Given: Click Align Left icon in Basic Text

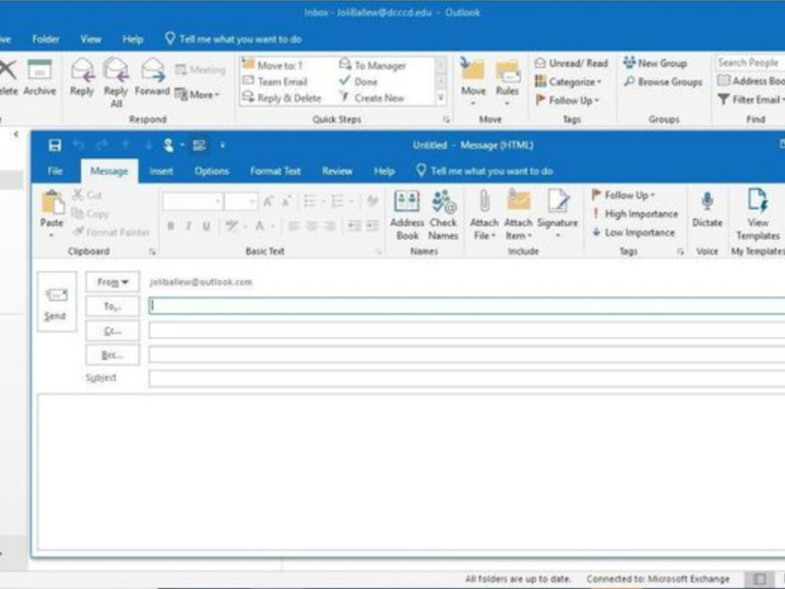Looking at the screenshot, I should coord(294,226).
